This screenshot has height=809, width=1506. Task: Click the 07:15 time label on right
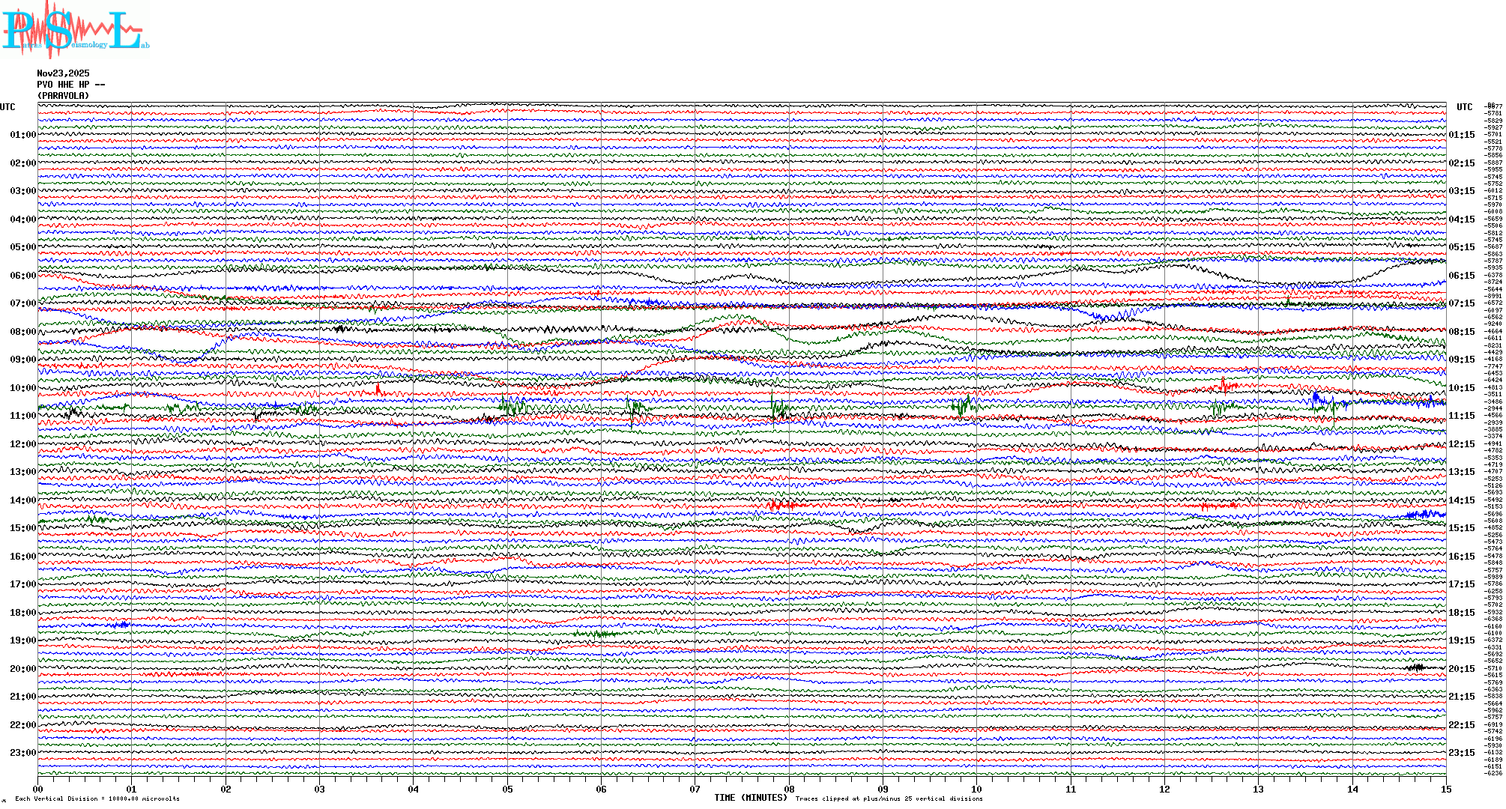pos(1461,303)
